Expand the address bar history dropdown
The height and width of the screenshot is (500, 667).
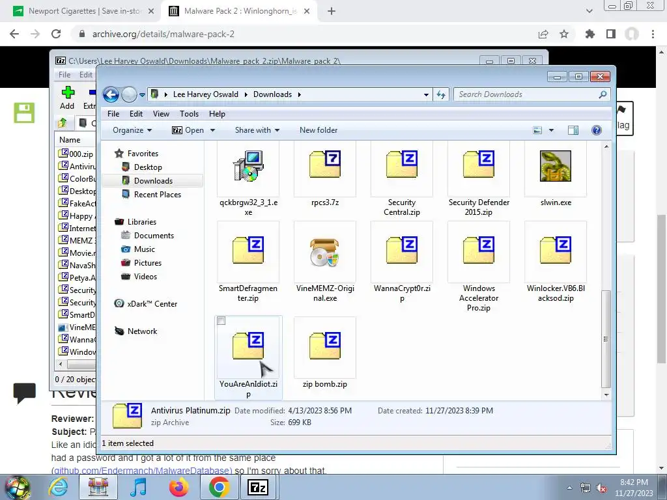(x=426, y=95)
